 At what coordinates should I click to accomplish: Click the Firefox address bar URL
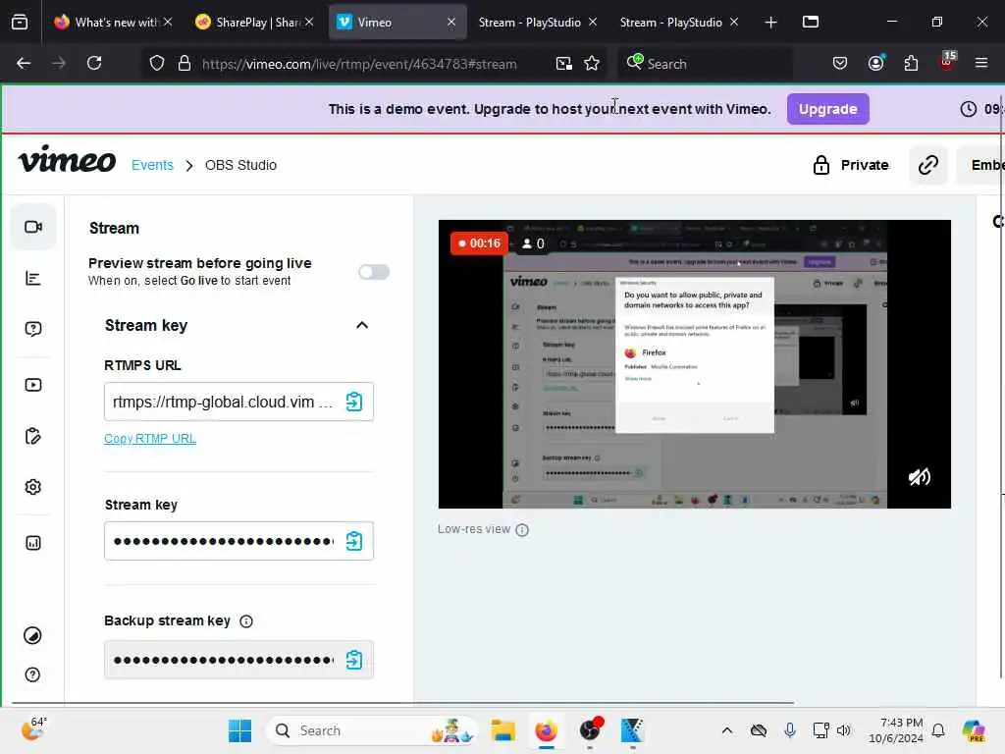click(359, 64)
